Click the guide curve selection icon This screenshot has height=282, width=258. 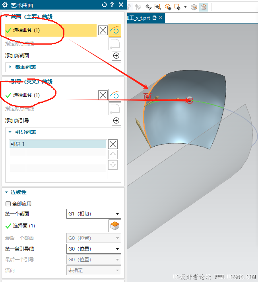[115, 95]
